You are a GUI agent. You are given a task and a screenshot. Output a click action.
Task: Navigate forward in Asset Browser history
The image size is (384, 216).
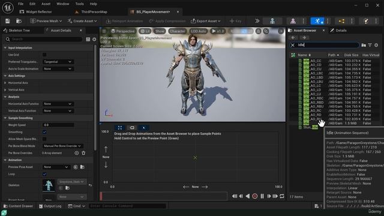click(304, 38)
